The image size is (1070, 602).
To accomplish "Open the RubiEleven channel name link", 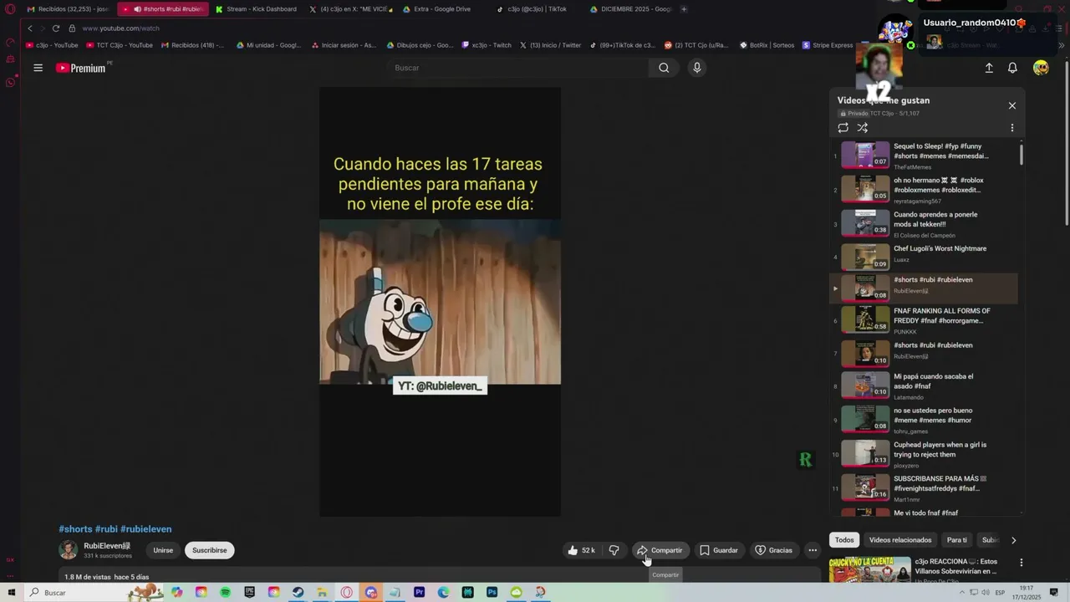I will (x=107, y=546).
